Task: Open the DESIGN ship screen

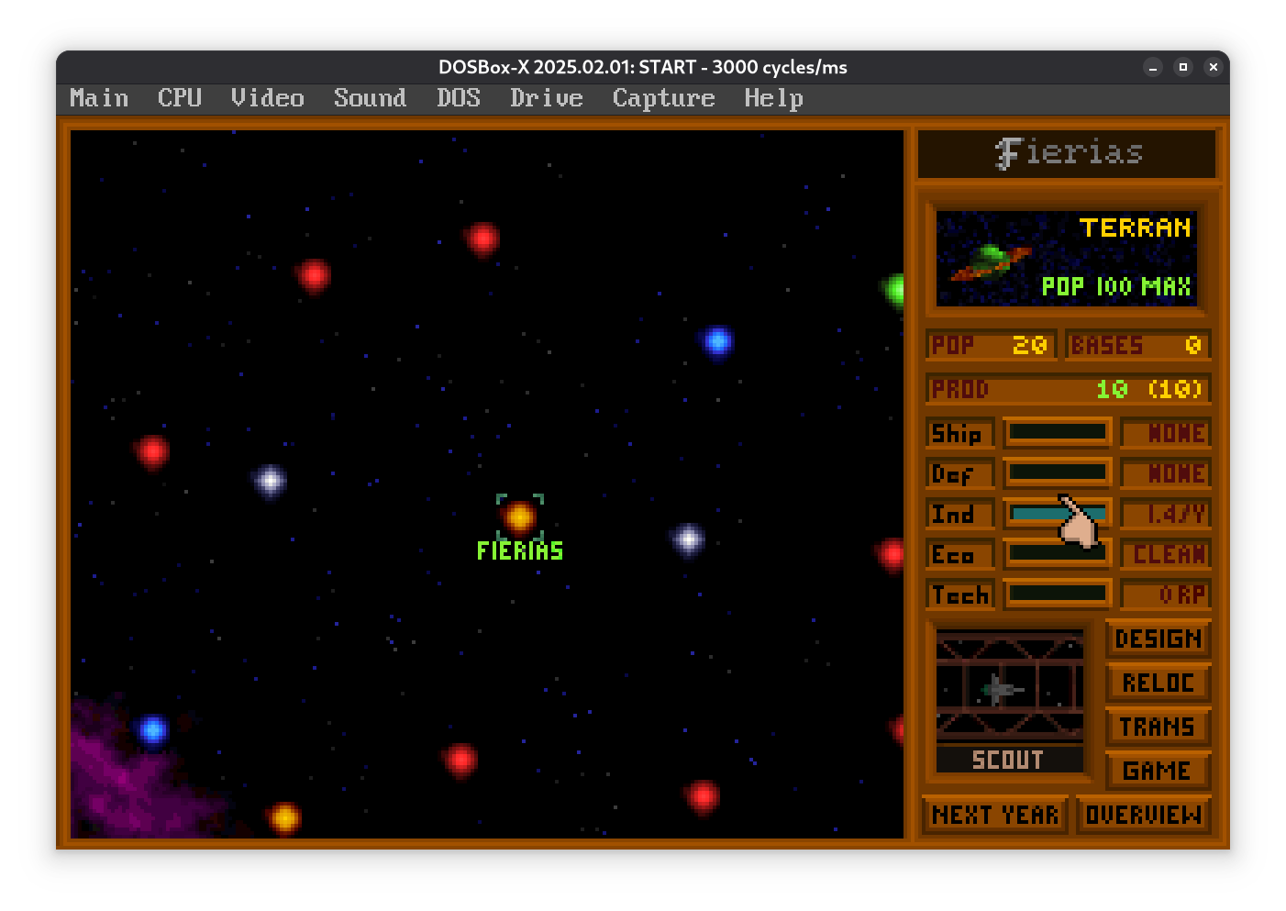Action: (x=1158, y=639)
